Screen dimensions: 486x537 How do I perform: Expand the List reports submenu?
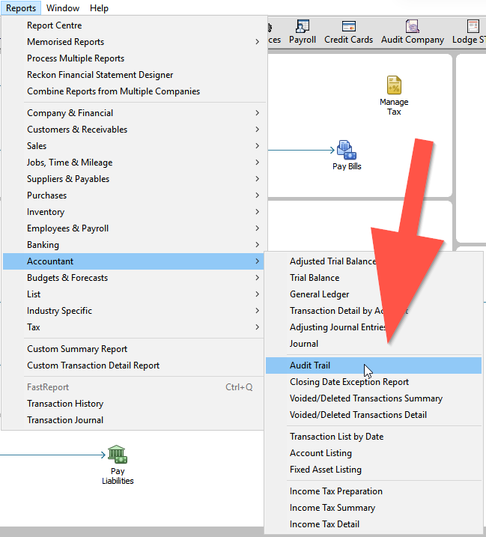click(133, 294)
